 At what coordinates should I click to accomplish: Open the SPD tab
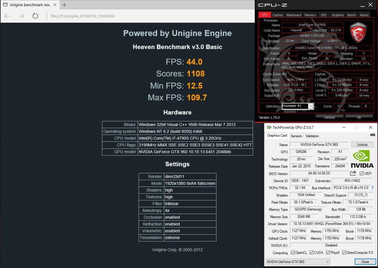324,15
